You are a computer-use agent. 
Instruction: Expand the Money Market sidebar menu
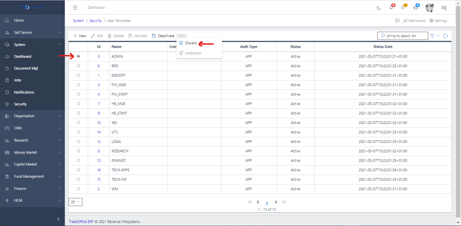(26, 152)
